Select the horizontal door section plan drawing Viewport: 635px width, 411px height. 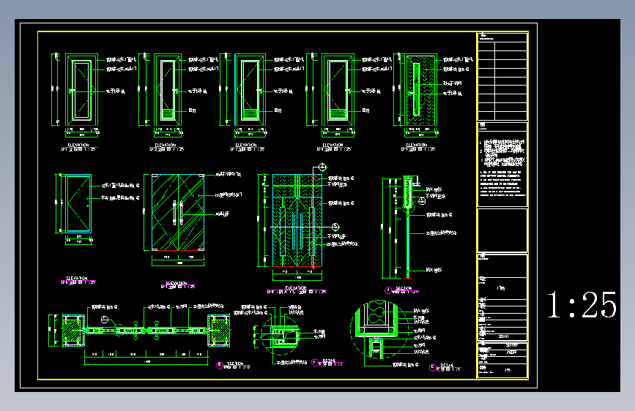coord(146,331)
